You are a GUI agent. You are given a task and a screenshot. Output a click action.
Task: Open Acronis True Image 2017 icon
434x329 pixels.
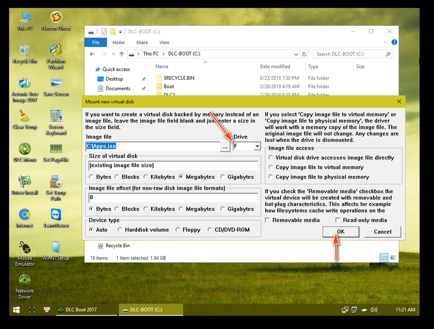pyautogui.click(x=25, y=90)
